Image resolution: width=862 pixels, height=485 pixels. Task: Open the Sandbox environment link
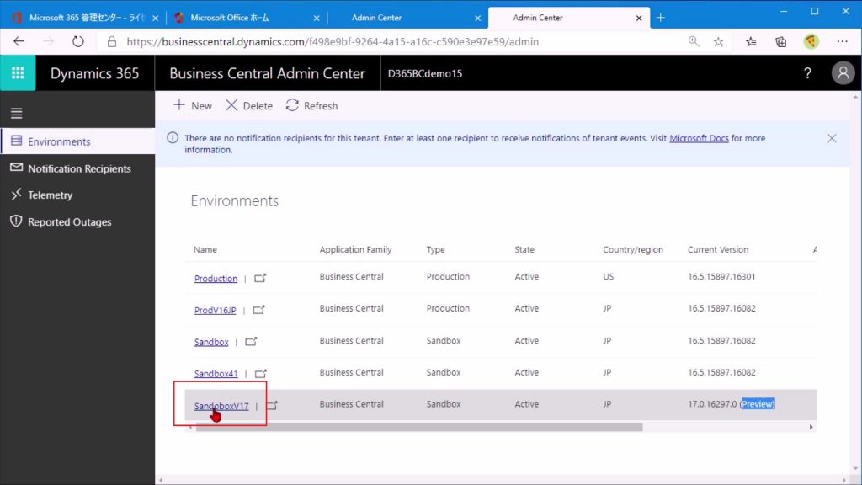click(211, 342)
